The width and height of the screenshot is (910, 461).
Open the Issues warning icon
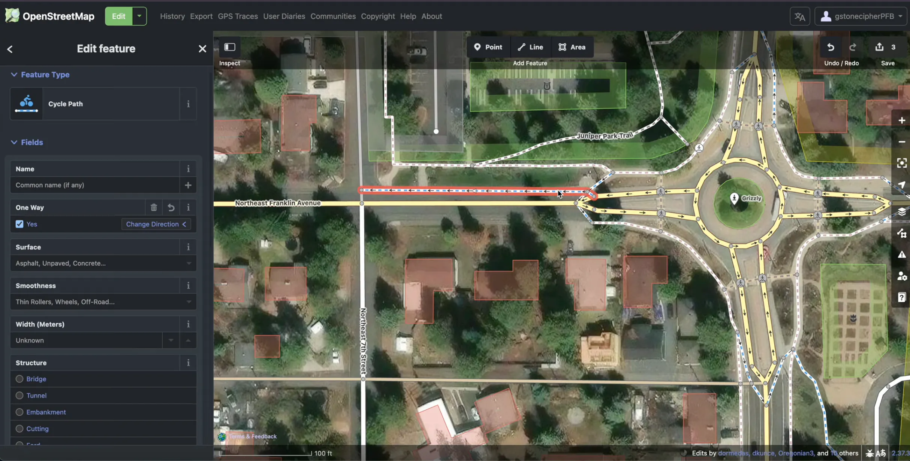point(901,255)
